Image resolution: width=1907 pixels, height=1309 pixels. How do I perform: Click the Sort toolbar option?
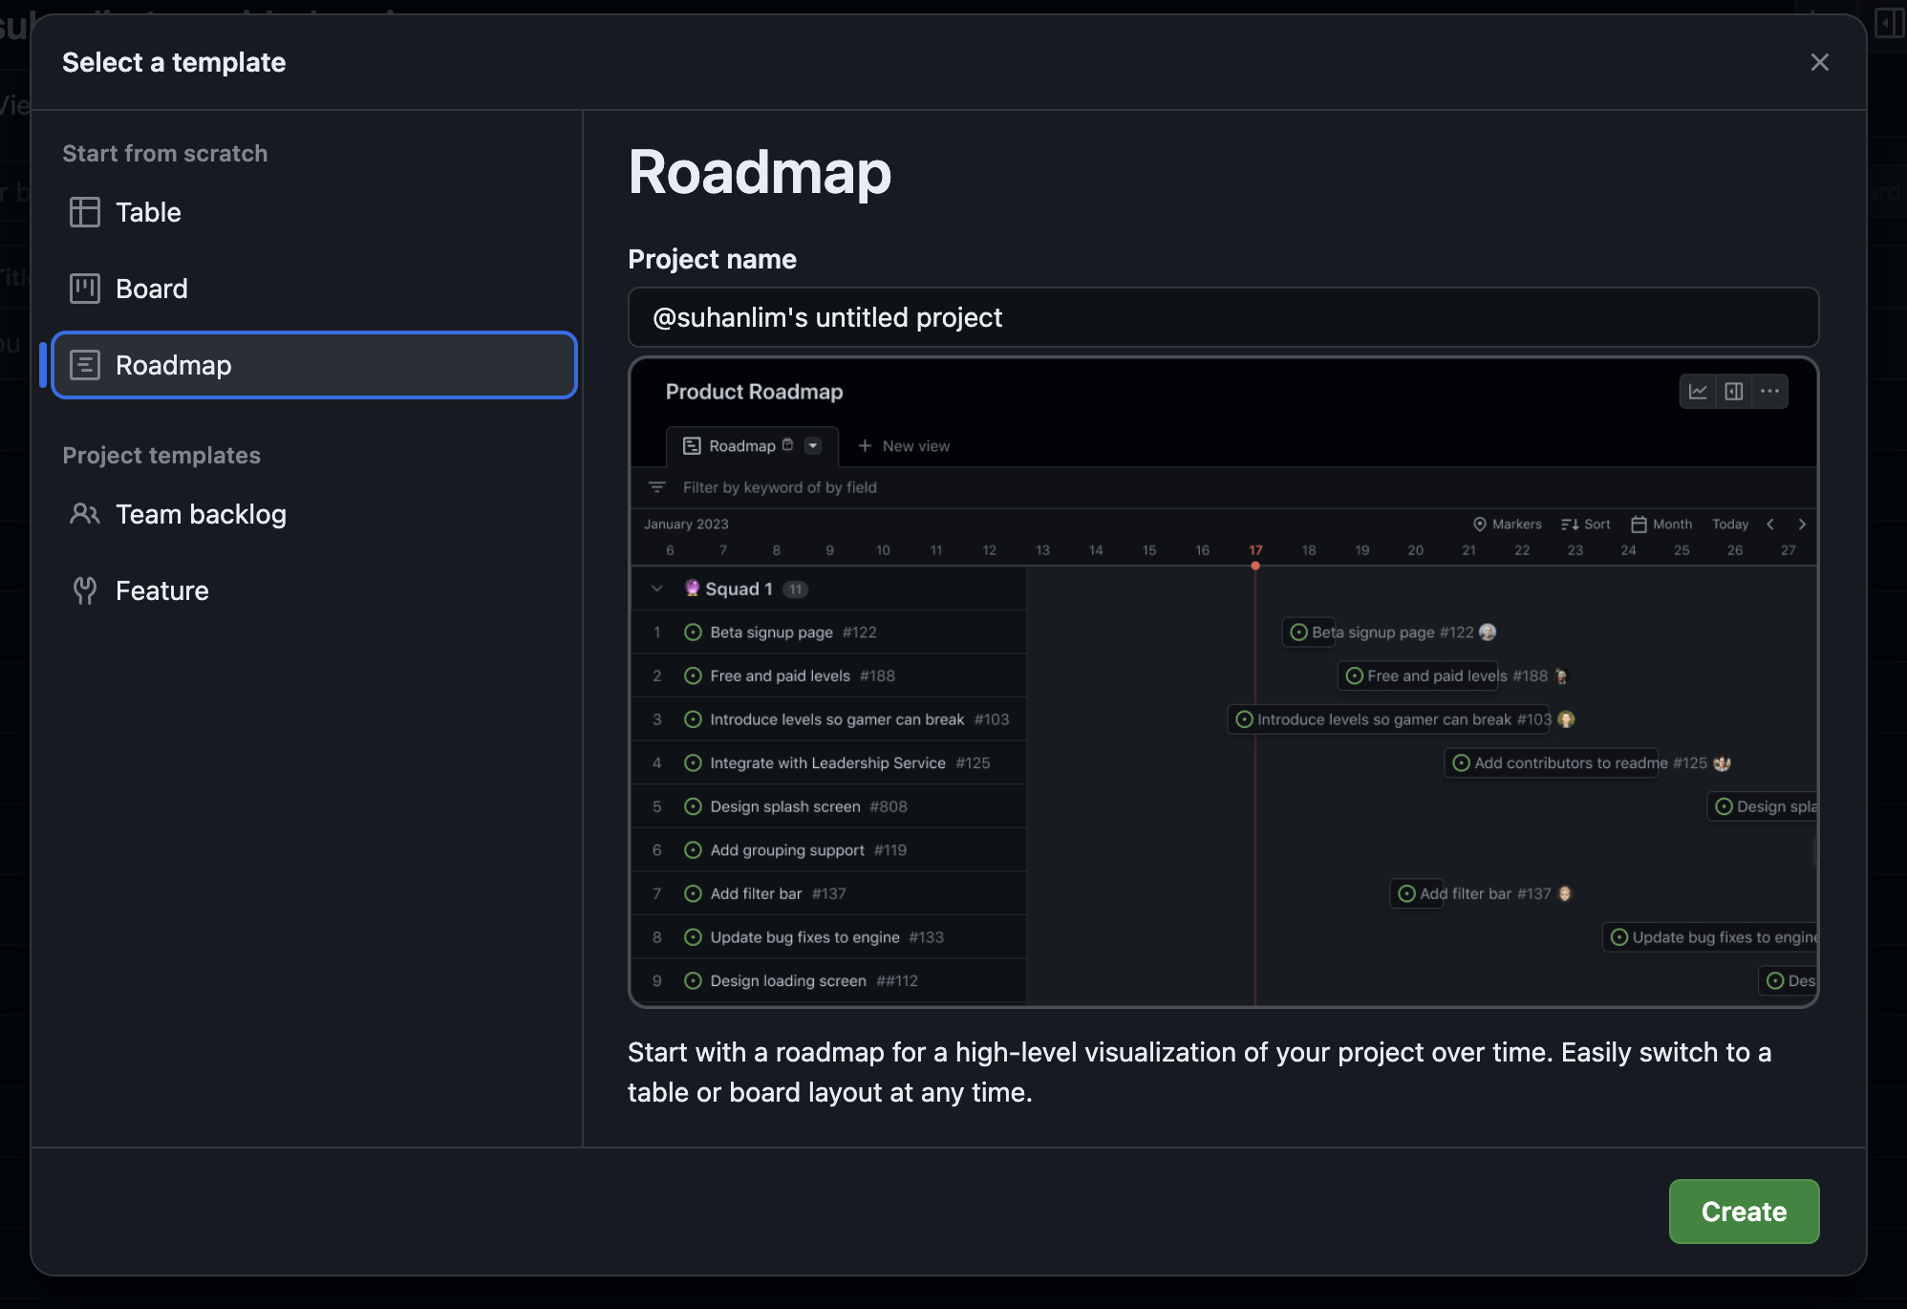[1586, 525]
